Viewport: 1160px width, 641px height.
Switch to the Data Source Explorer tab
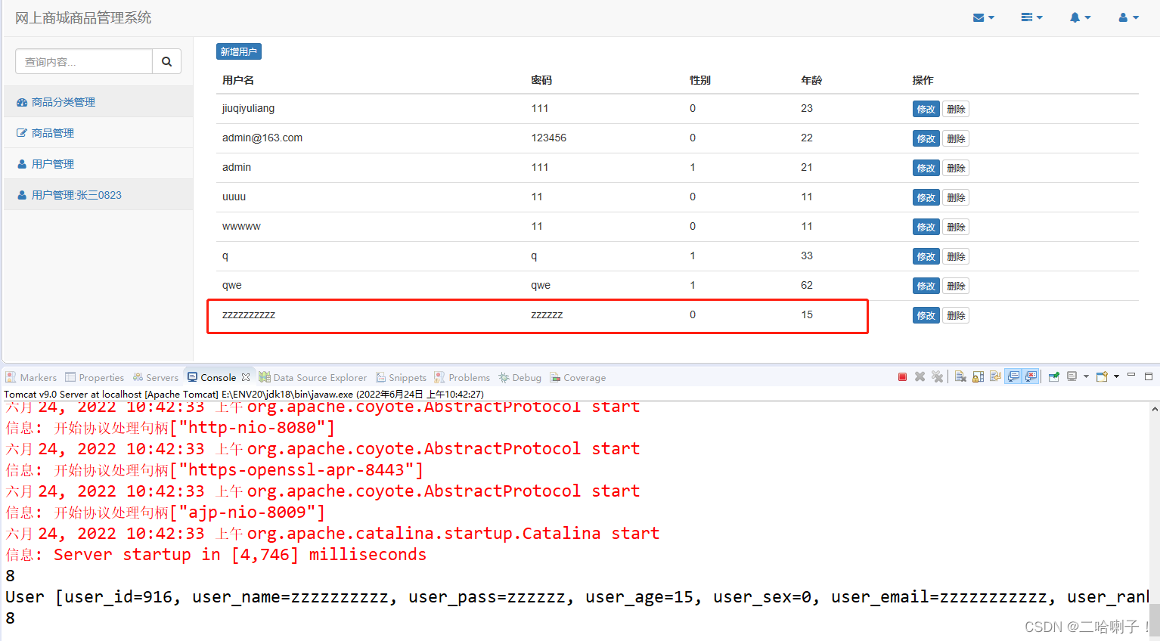[x=312, y=377]
